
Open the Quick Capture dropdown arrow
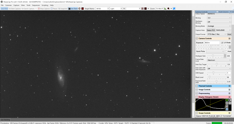tap(36, 9)
